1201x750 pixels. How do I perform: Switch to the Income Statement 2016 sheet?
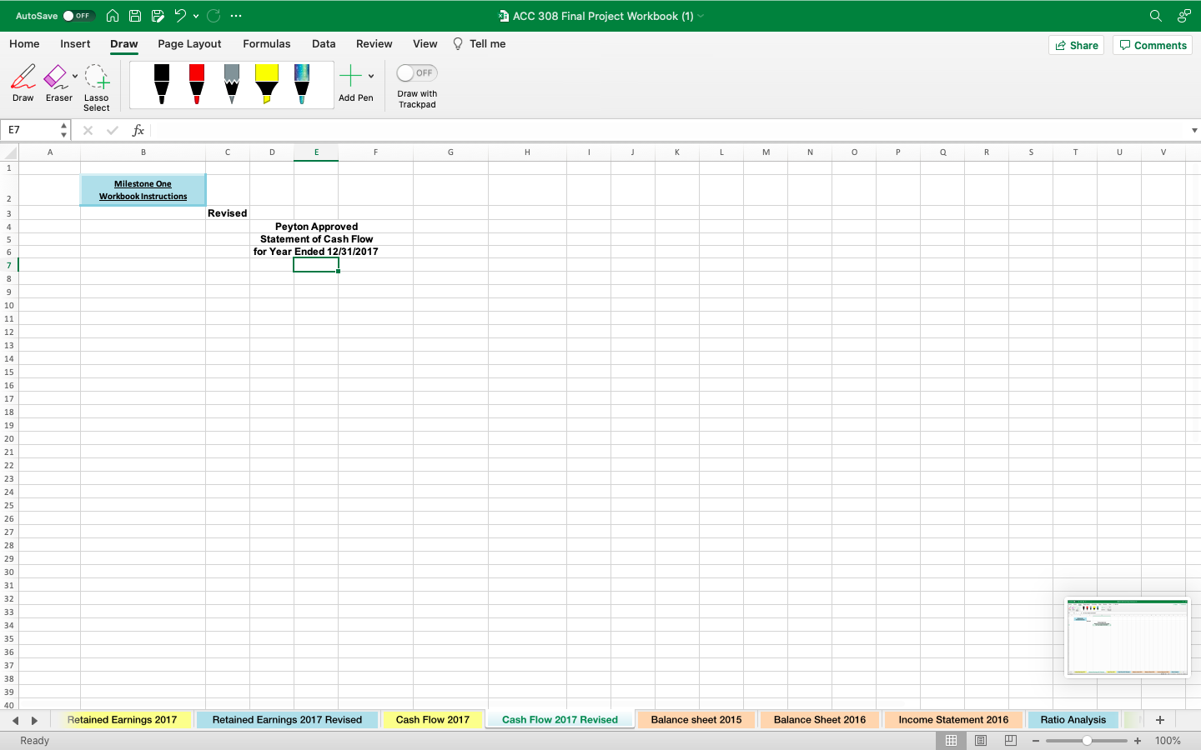coord(953,720)
